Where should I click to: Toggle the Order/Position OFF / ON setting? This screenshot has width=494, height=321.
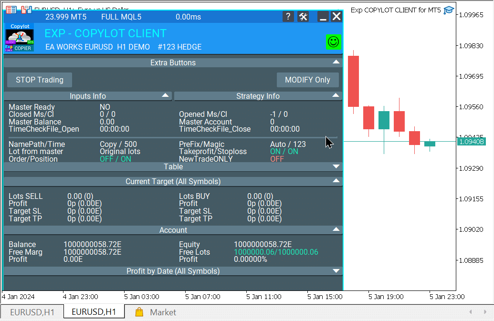115,159
